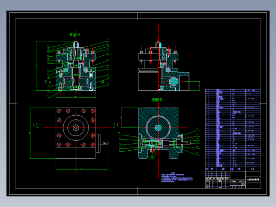This screenshot has height=207, width=276.
Task: Click the green section B-B title label
Action: tap(157, 100)
